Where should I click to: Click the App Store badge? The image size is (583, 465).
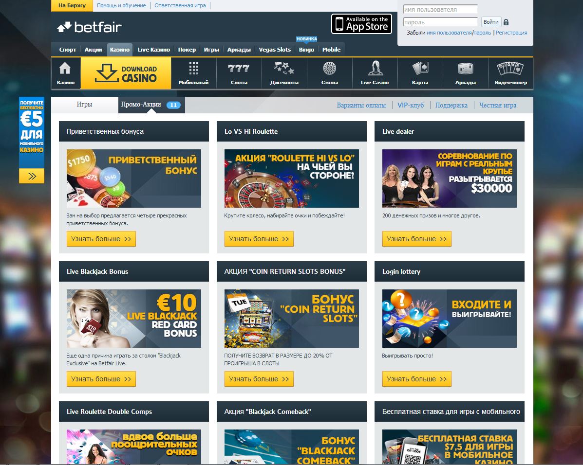[361, 24]
